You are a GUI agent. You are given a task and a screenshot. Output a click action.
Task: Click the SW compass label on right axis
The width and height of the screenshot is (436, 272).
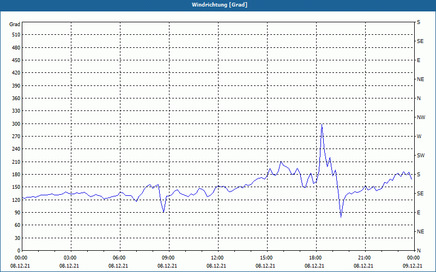421,155
